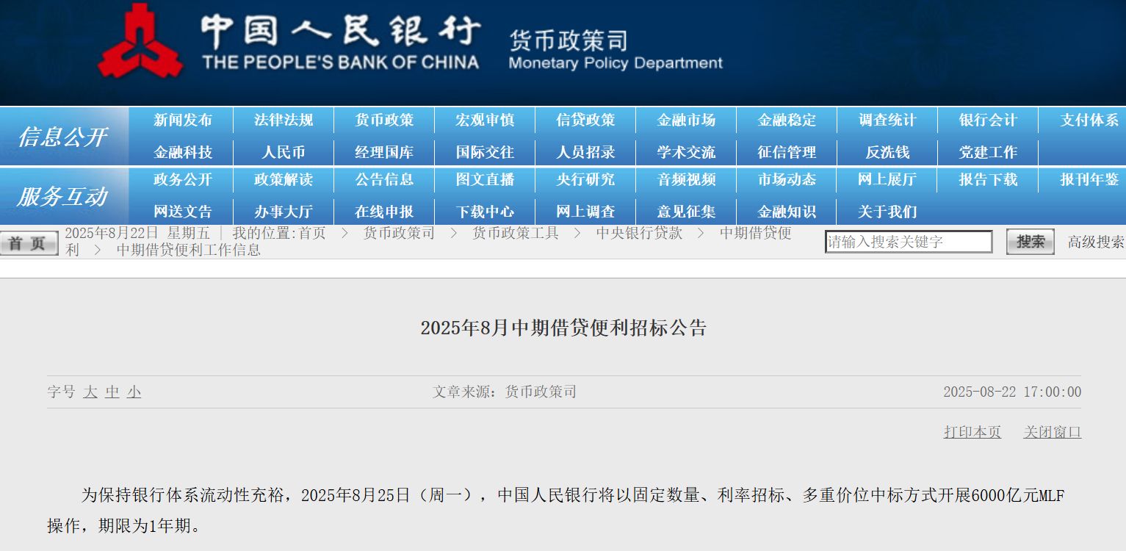Select medium font size 中

point(112,392)
